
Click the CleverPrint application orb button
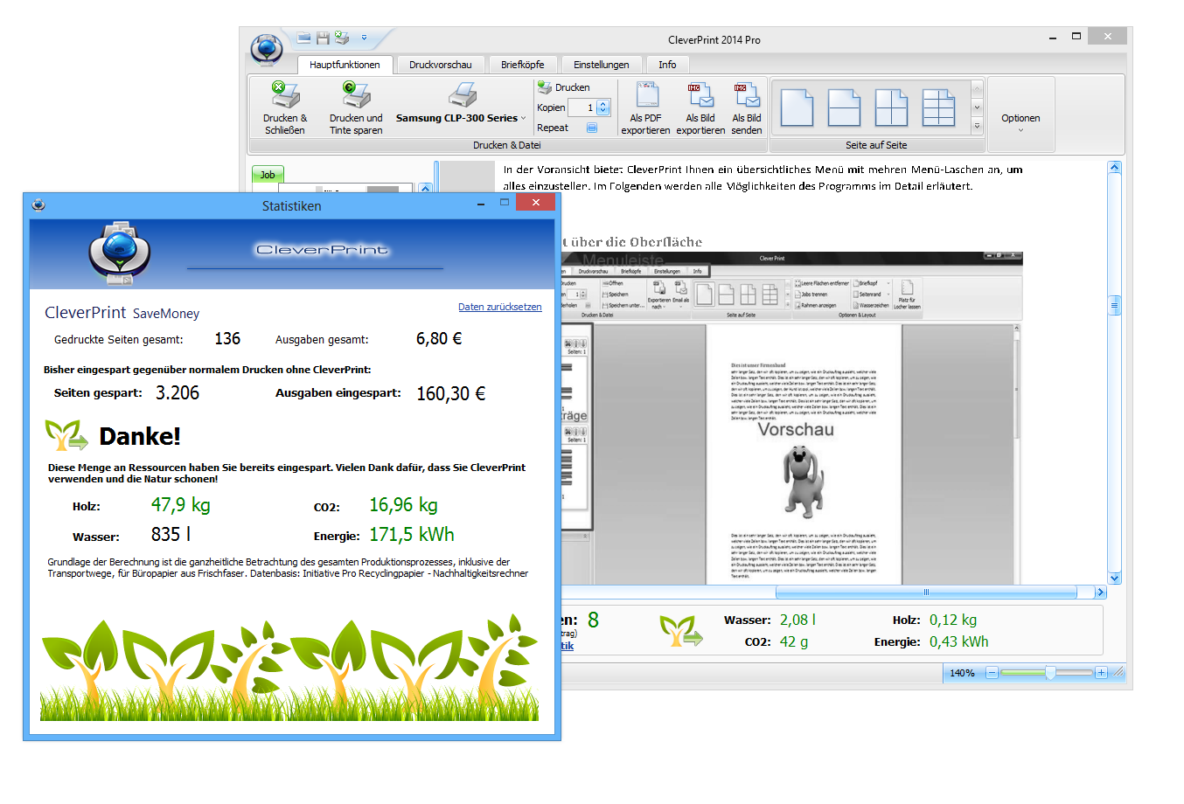[266, 49]
